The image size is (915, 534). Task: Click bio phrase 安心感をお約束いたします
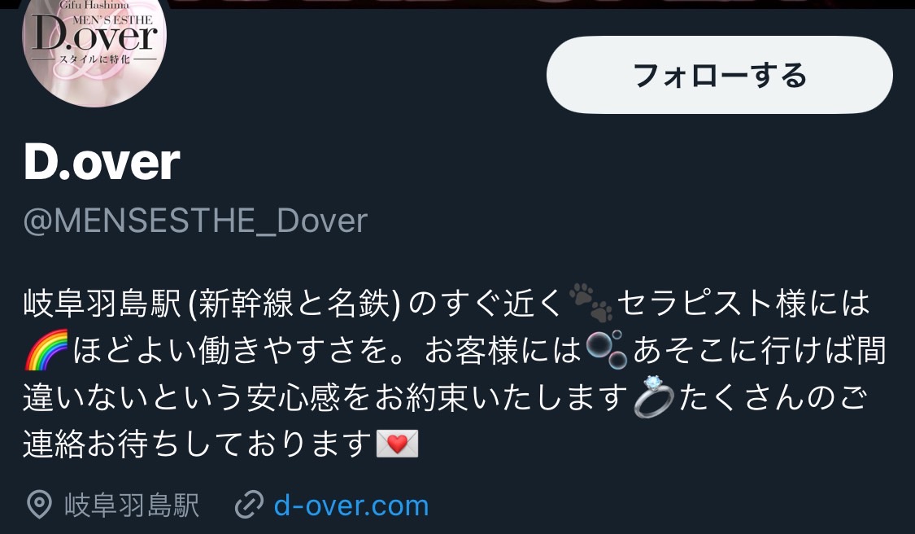coord(438,397)
